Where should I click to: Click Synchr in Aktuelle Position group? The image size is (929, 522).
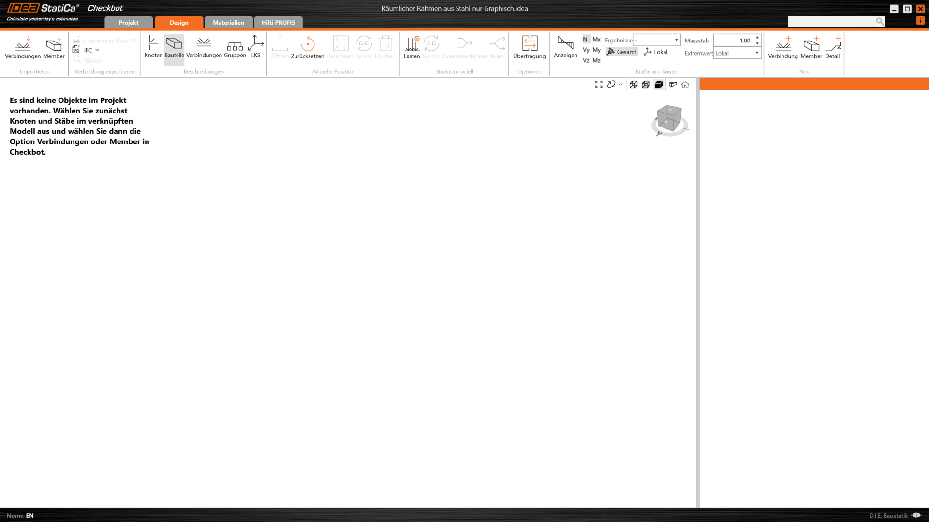point(364,47)
